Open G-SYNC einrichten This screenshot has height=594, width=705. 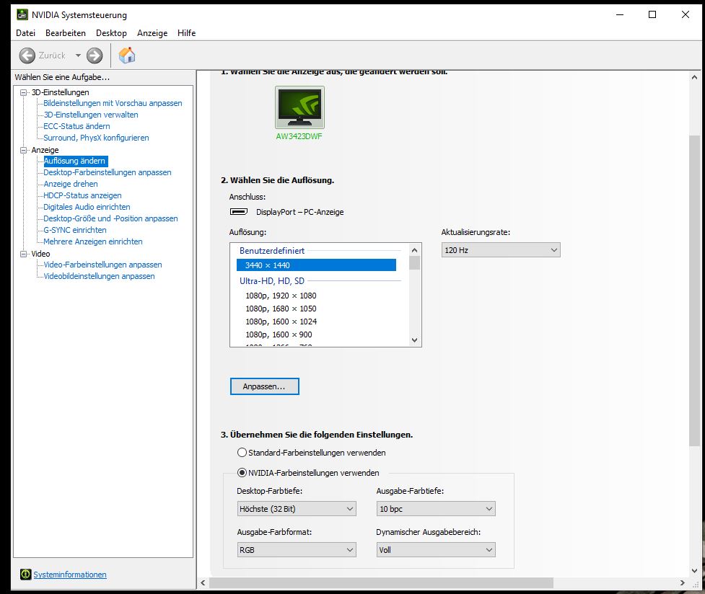pos(75,230)
